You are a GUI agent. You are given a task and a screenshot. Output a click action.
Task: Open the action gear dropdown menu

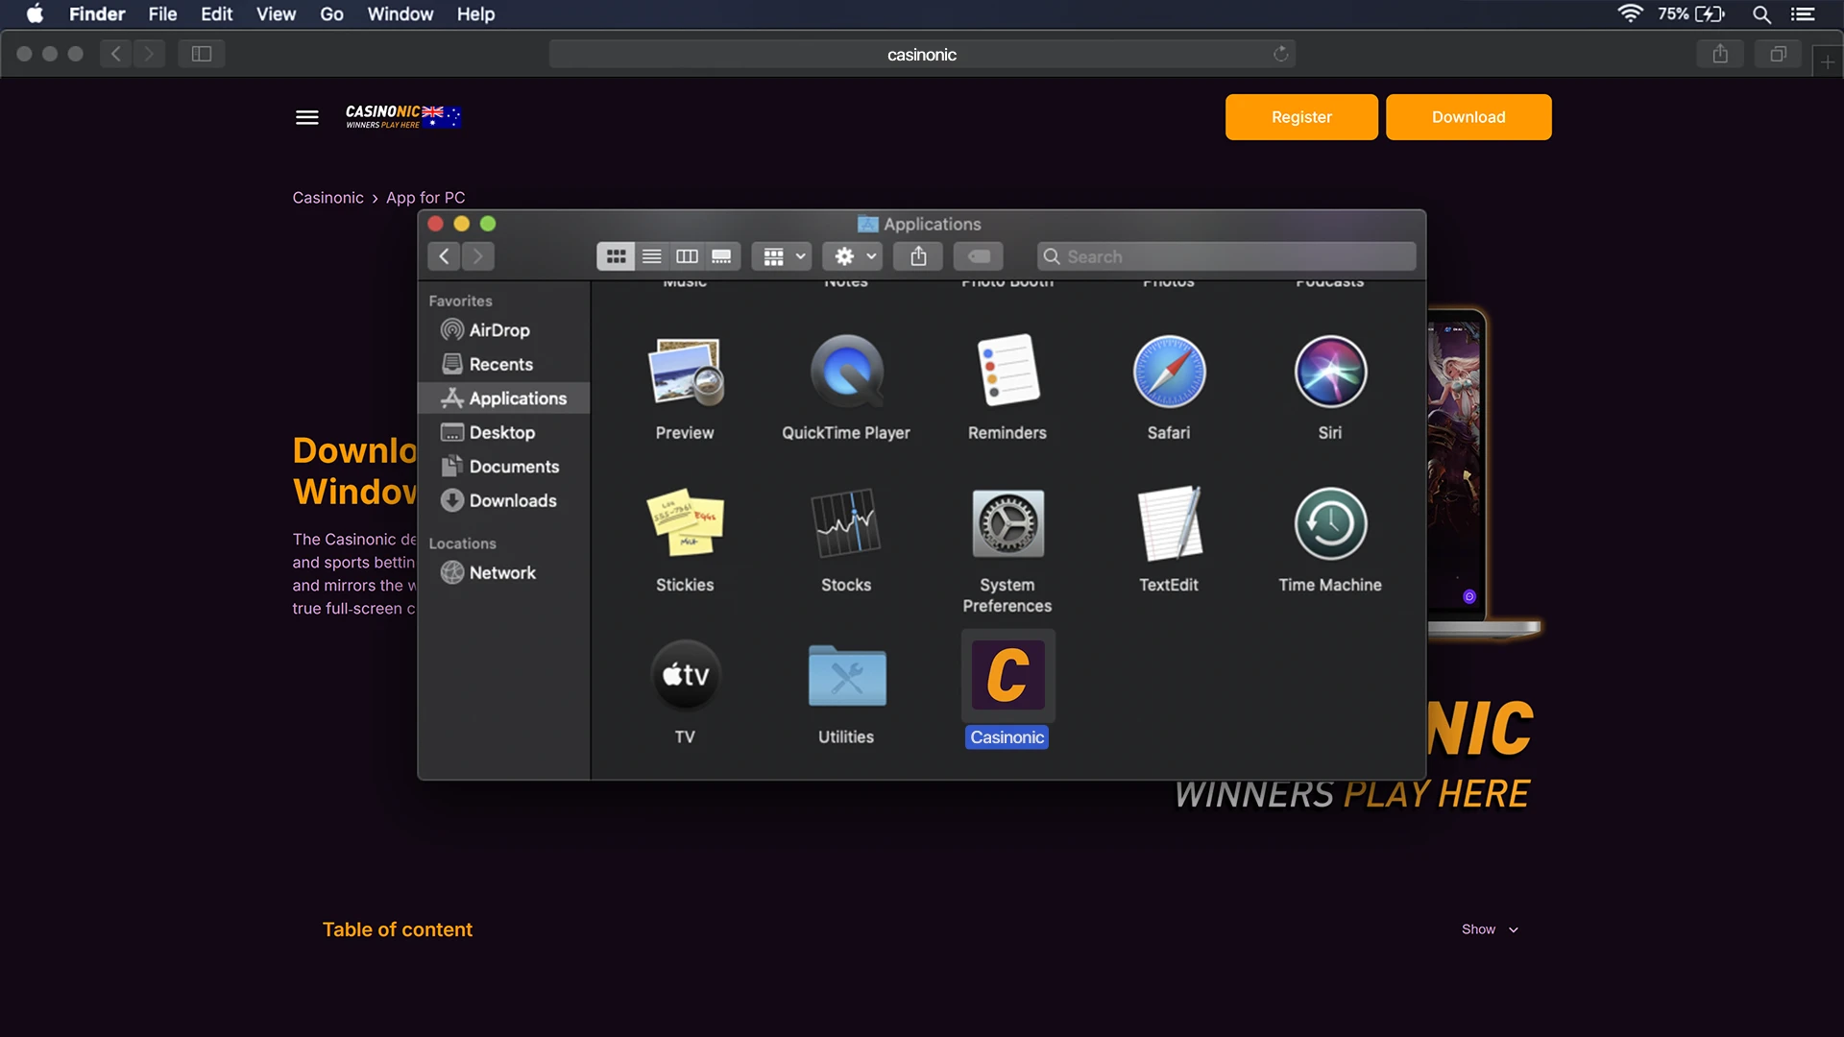tap(851, 256)
